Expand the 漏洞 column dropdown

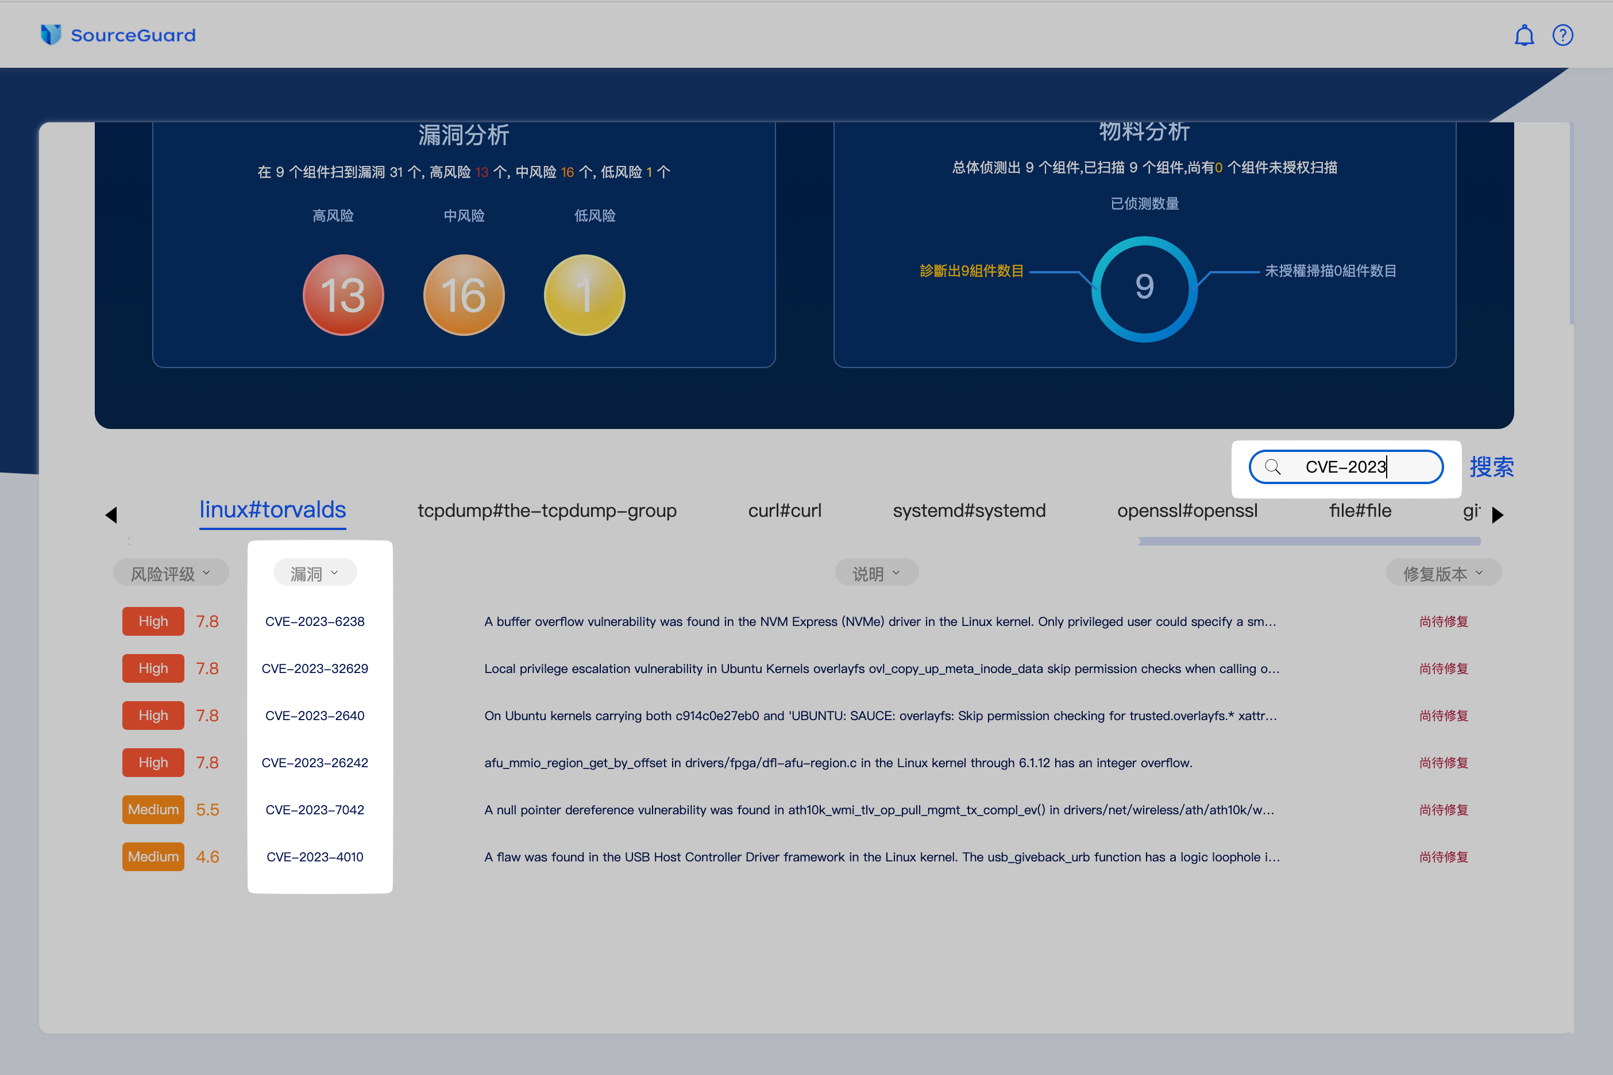tap(315, 573)
